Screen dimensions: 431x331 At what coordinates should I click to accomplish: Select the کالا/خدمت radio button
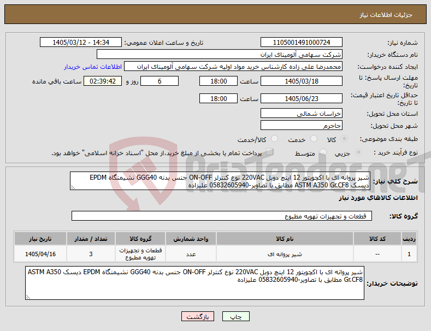pyautogui.click(x=274, y=139)
